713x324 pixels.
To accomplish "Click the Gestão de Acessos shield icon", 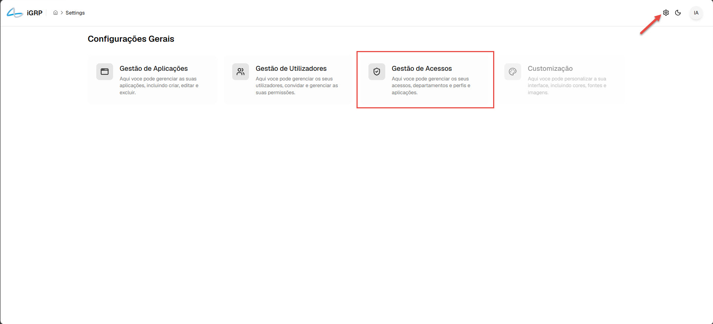I will (x=377, y=72).
